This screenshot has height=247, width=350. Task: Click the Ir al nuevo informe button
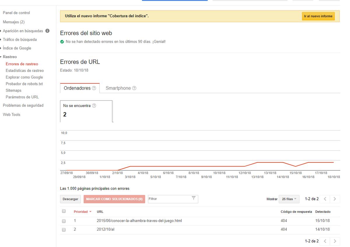(318, 16)
